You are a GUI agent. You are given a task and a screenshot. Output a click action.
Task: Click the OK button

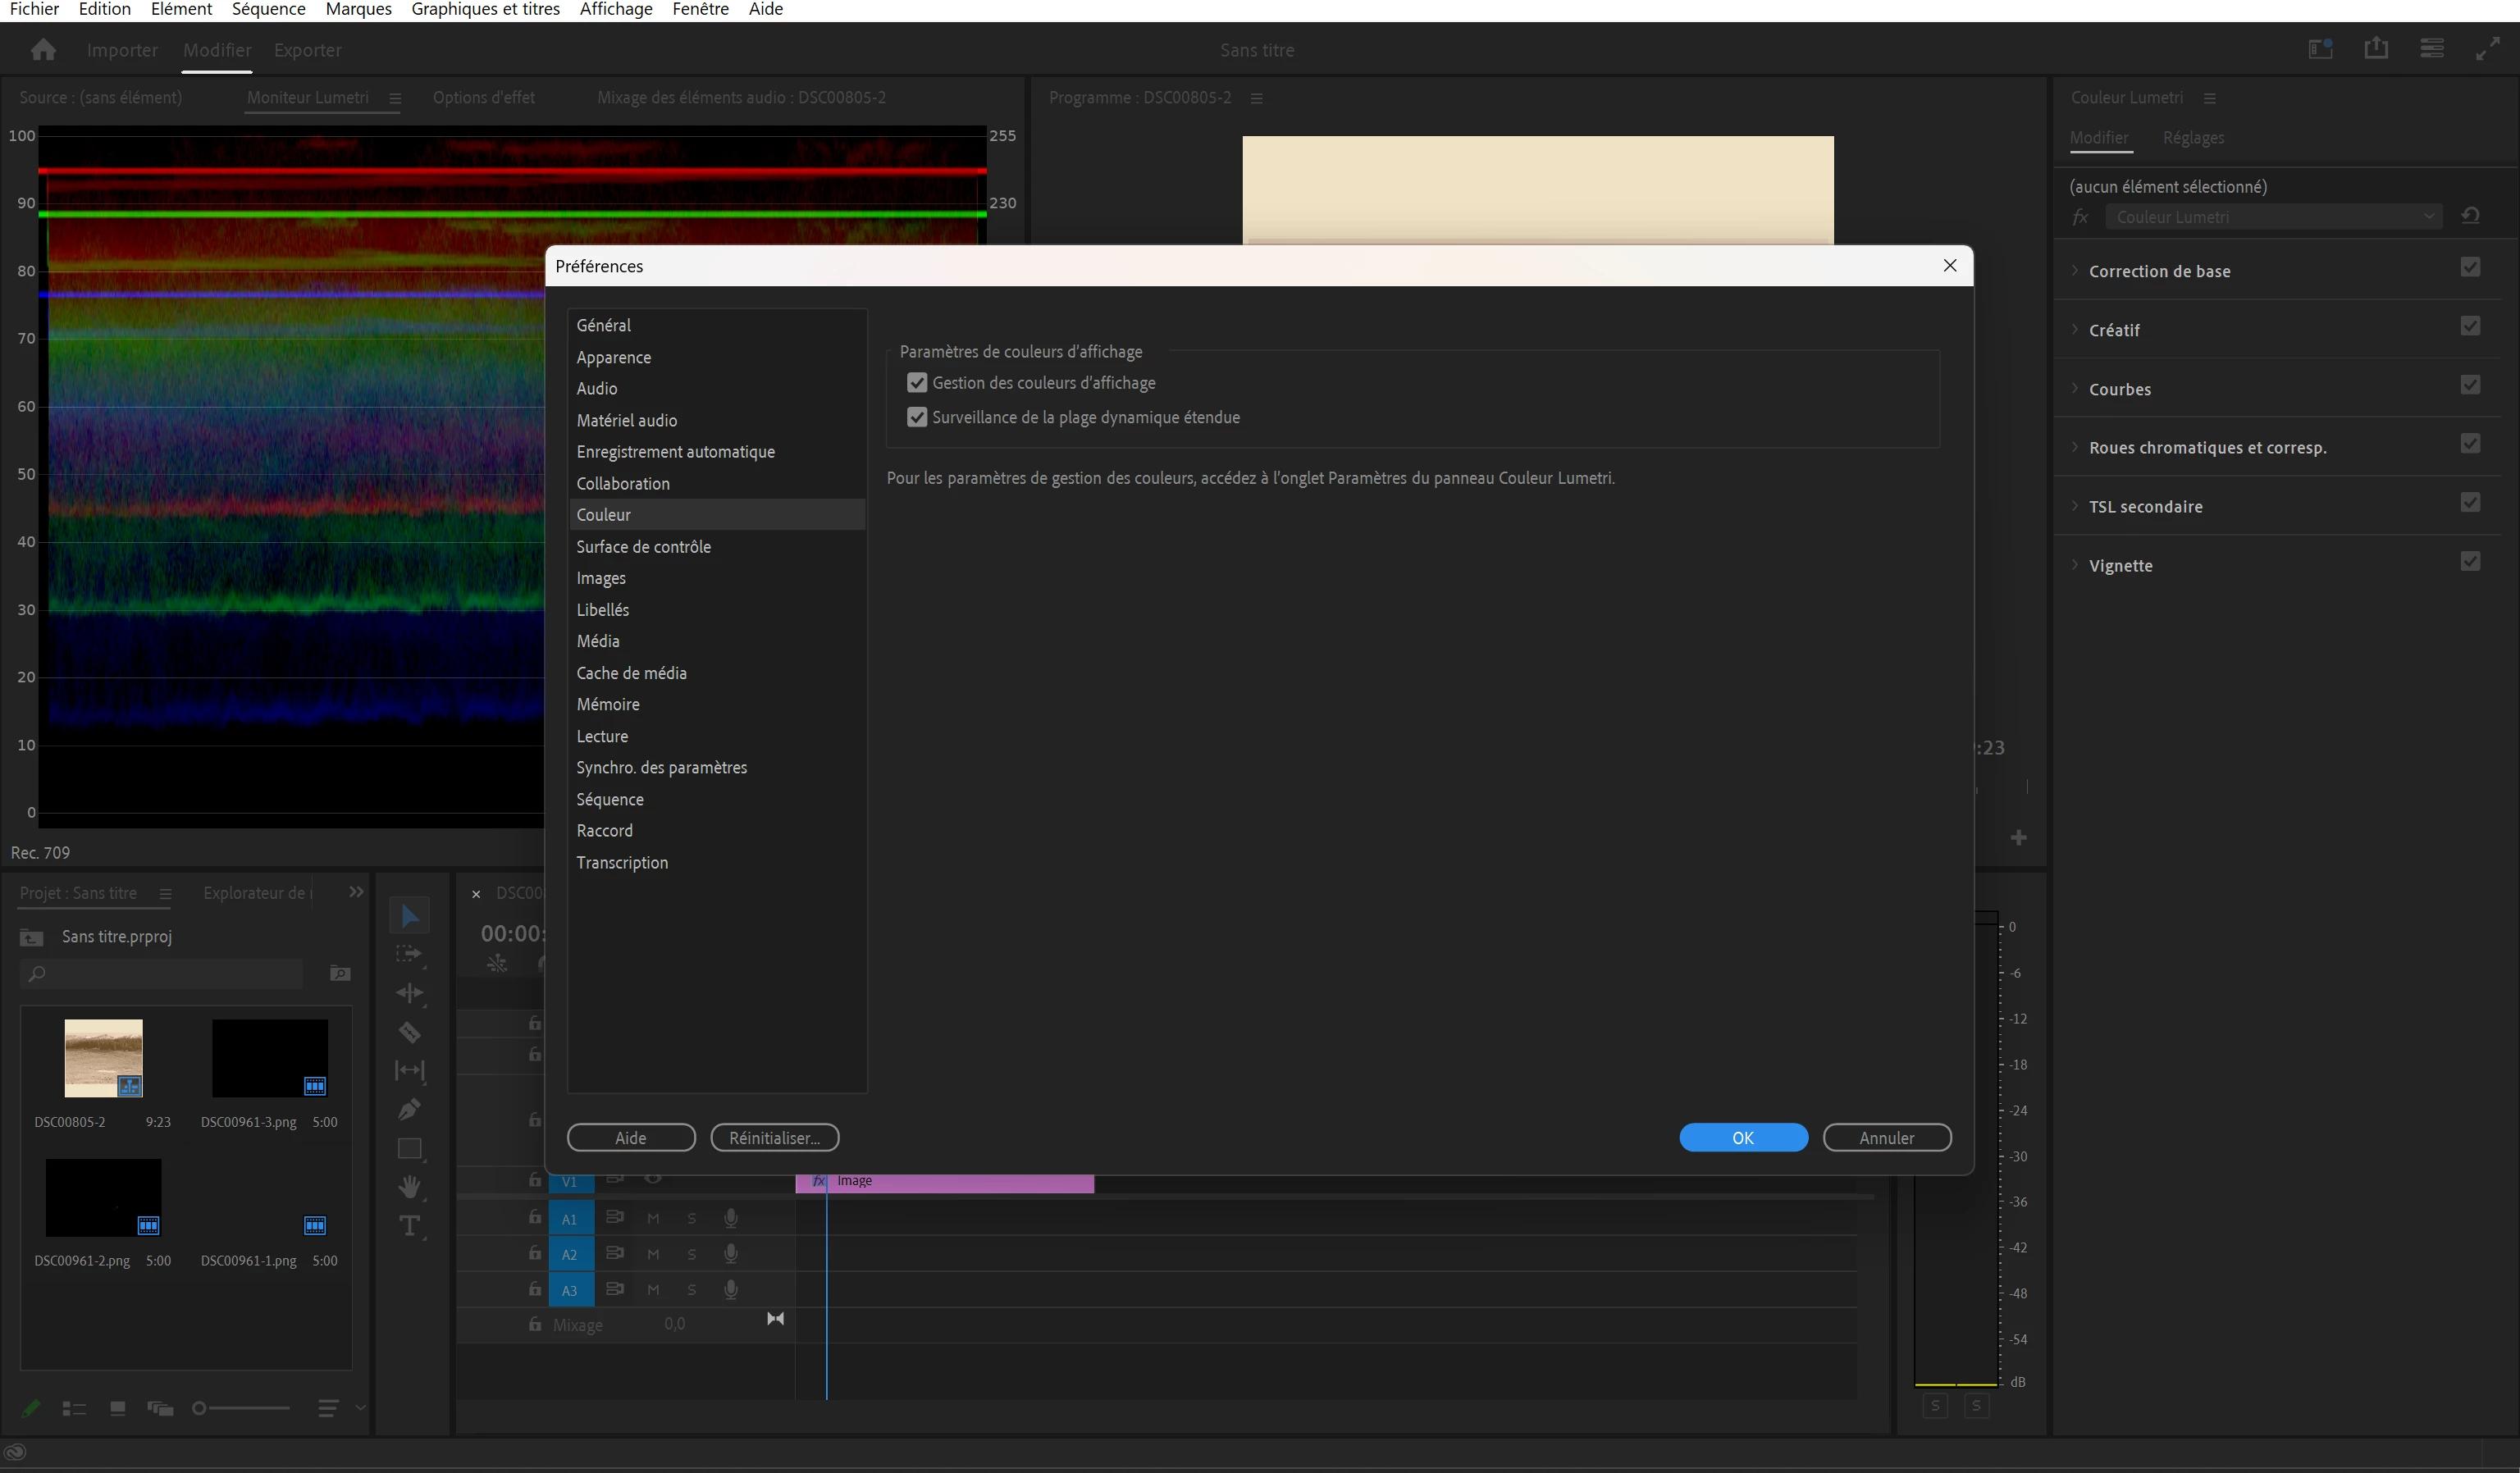(1742, 1138)
